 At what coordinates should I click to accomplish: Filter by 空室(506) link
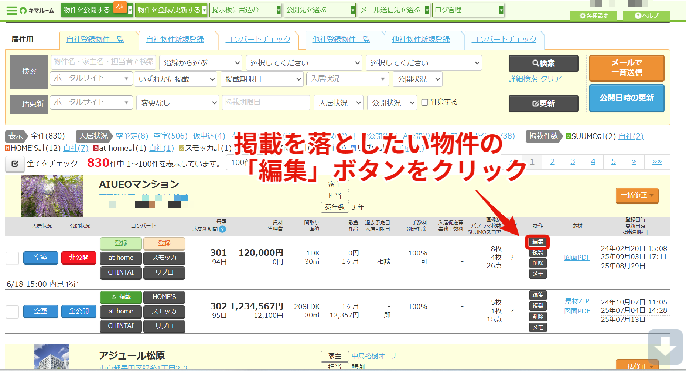point(170,136)
